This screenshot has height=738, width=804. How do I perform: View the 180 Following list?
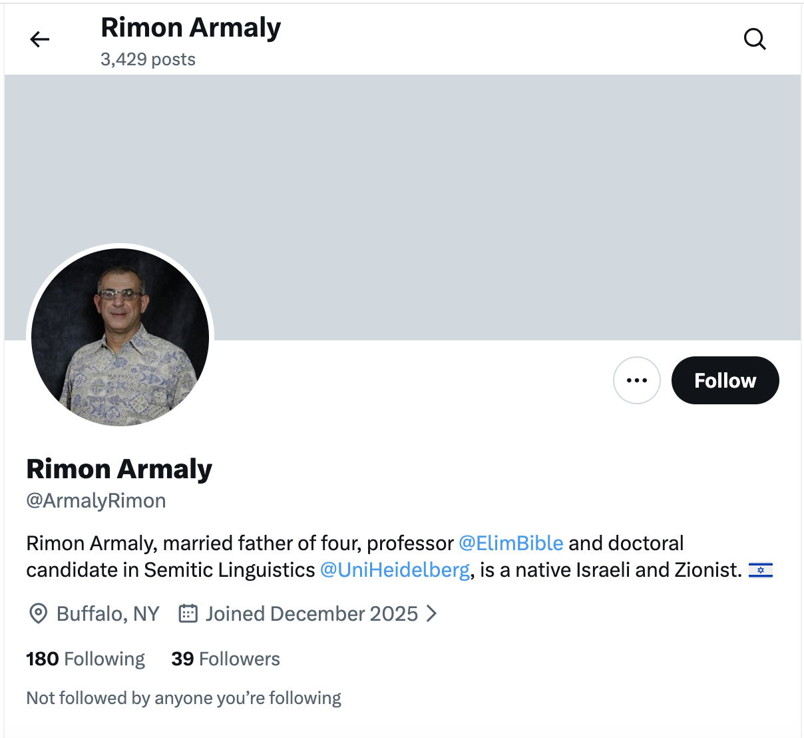(85, 659)
